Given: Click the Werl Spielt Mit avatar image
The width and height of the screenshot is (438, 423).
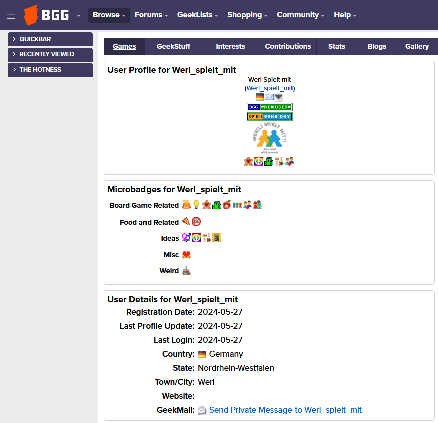Looking at the screenshot, I should tap(269, 139).
